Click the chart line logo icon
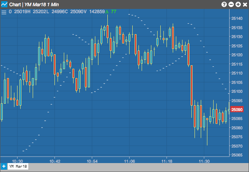 (x=4, y=4)
